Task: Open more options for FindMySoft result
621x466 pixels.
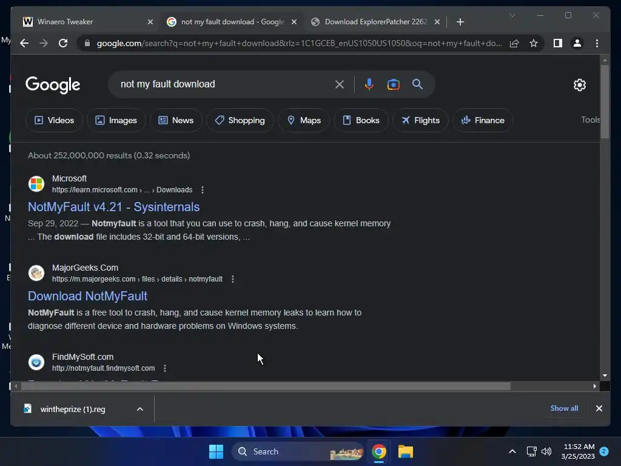Action: (x=165, y=368)
